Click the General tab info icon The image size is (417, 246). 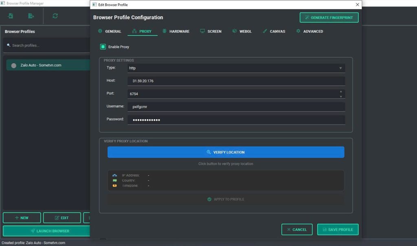tap(100, 31)
